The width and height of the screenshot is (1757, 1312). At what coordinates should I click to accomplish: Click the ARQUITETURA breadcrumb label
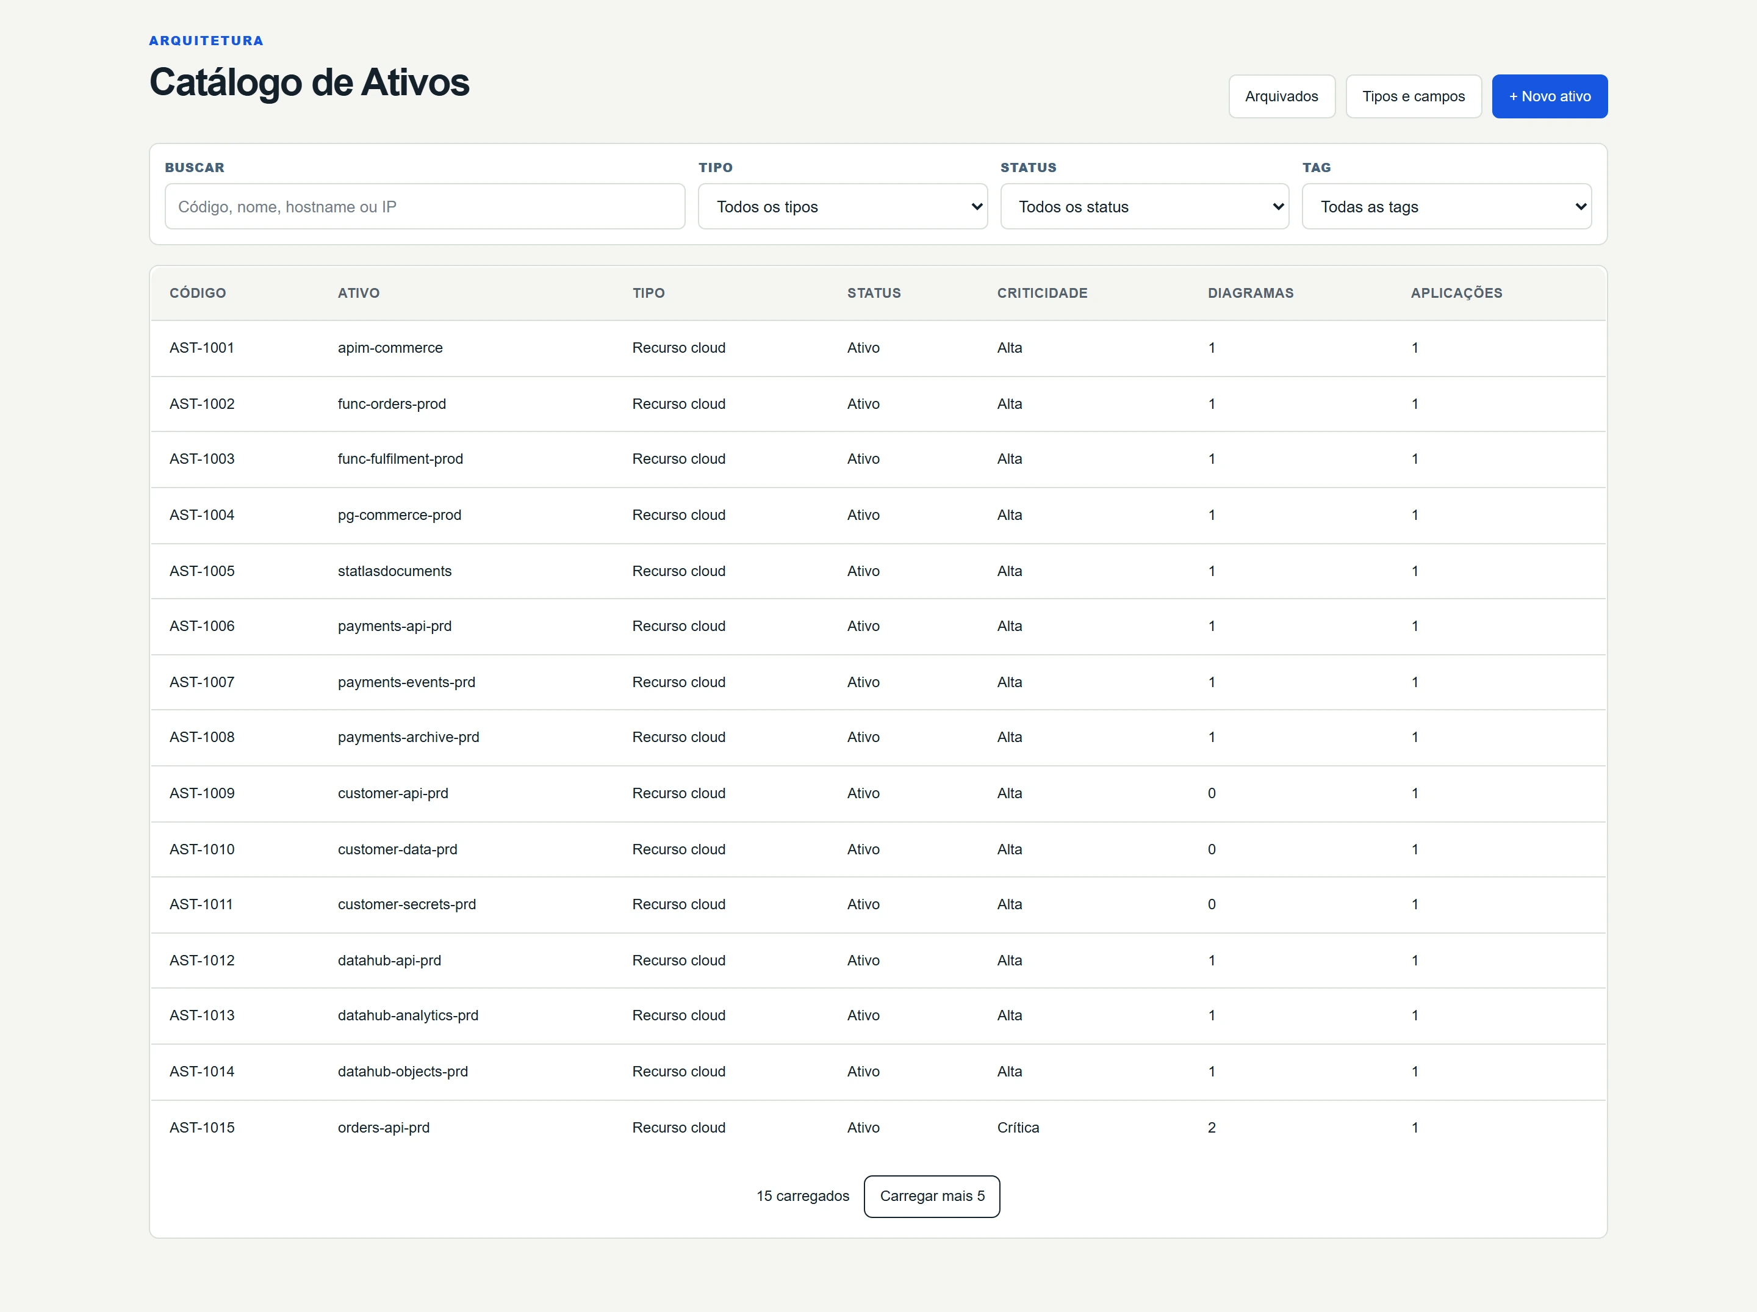pos(206,40)
